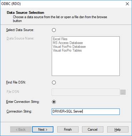Choose Visual FoxPro Database list entry
Viewport: 132px width, 136px height.
(x=69, y=46)
